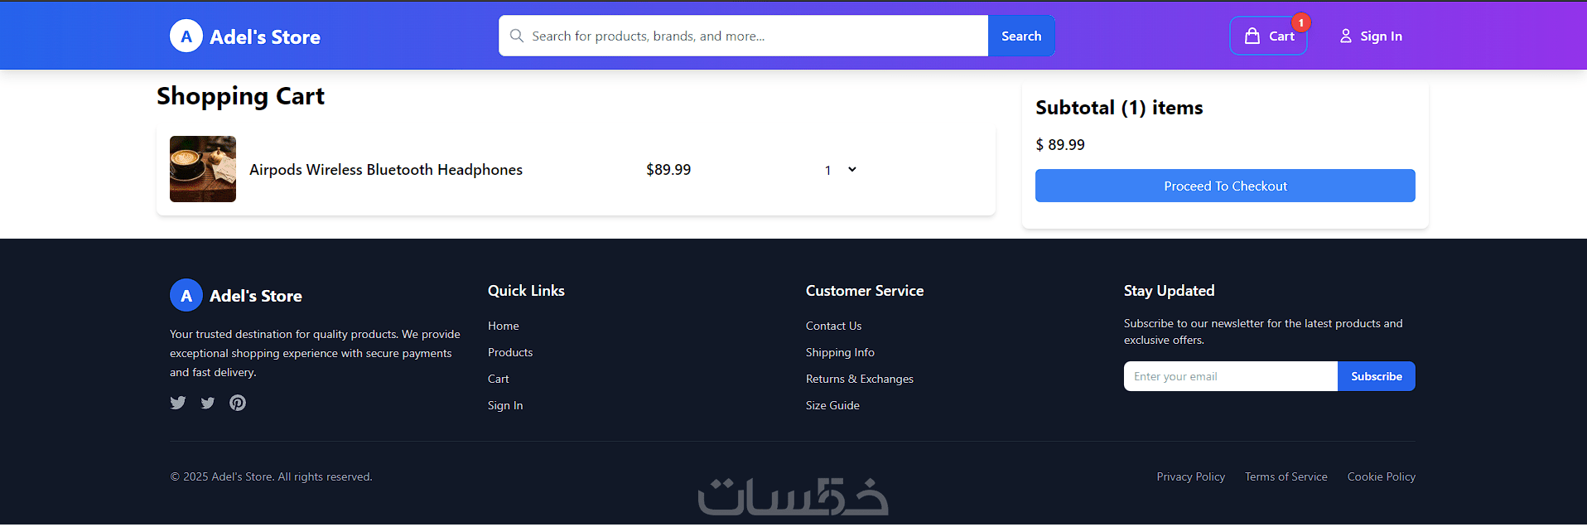Click the user profile icon beside Sign In
Screen dimensions: 1587x527
pos(1346,36)
